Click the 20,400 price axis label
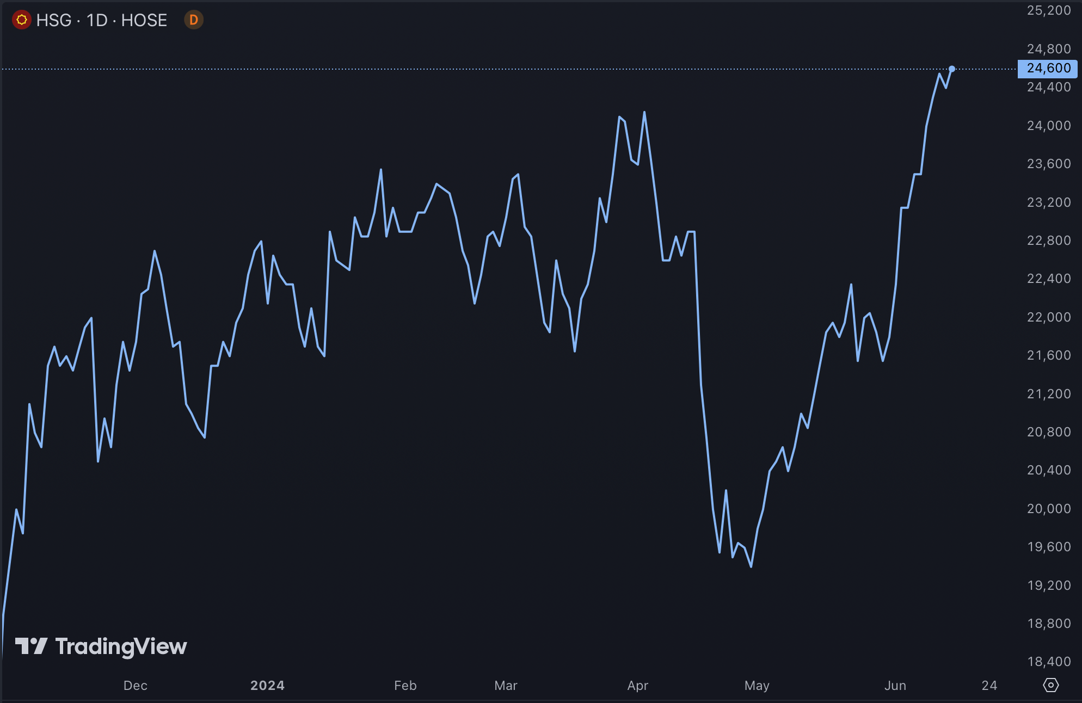The width and height of the screenshot is (1082, 703). 1048,470
